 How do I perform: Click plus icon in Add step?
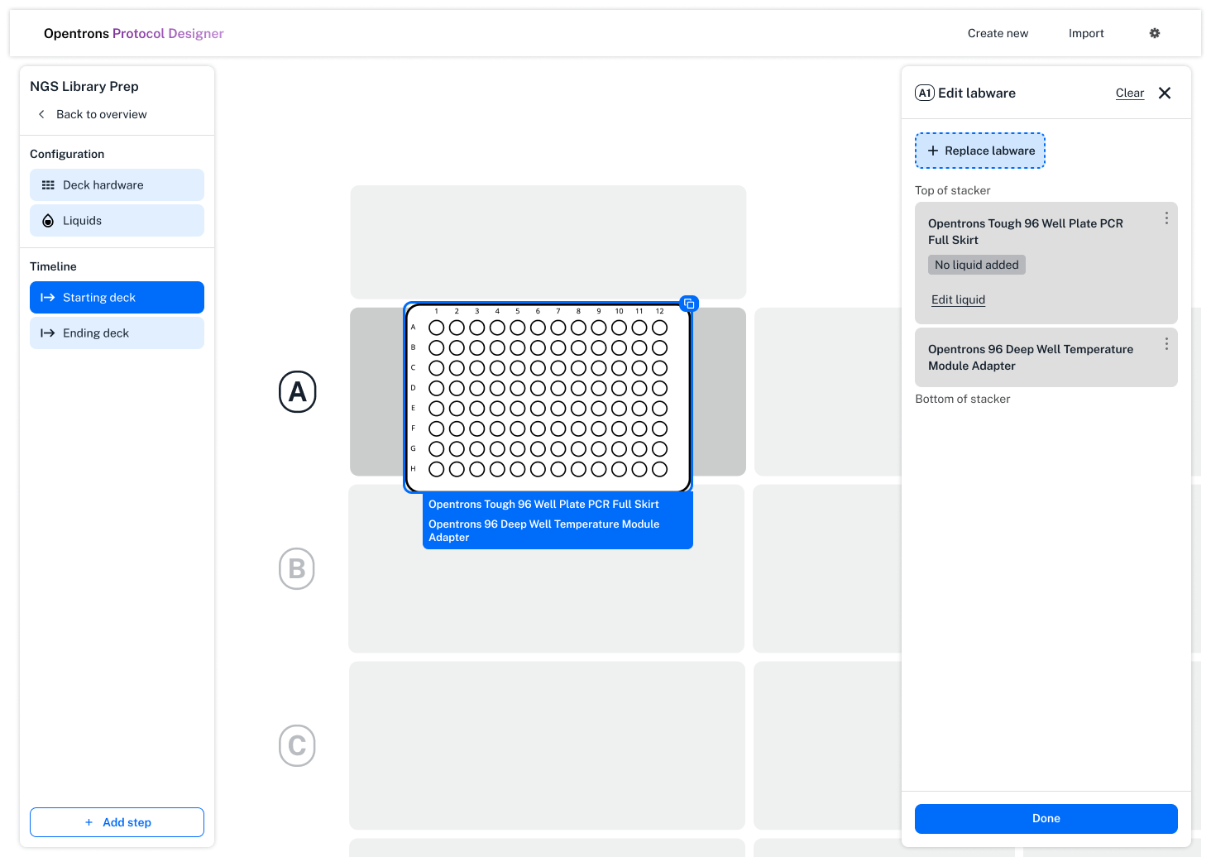(89, 822)
